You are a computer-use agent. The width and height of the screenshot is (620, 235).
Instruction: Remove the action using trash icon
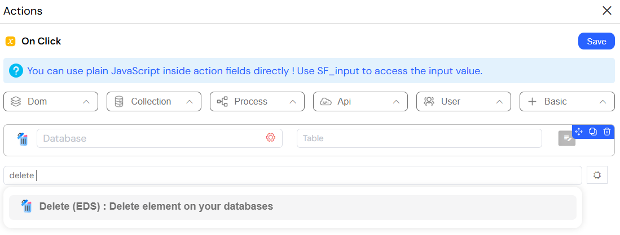pyautogui.click(x=607, y=132)
